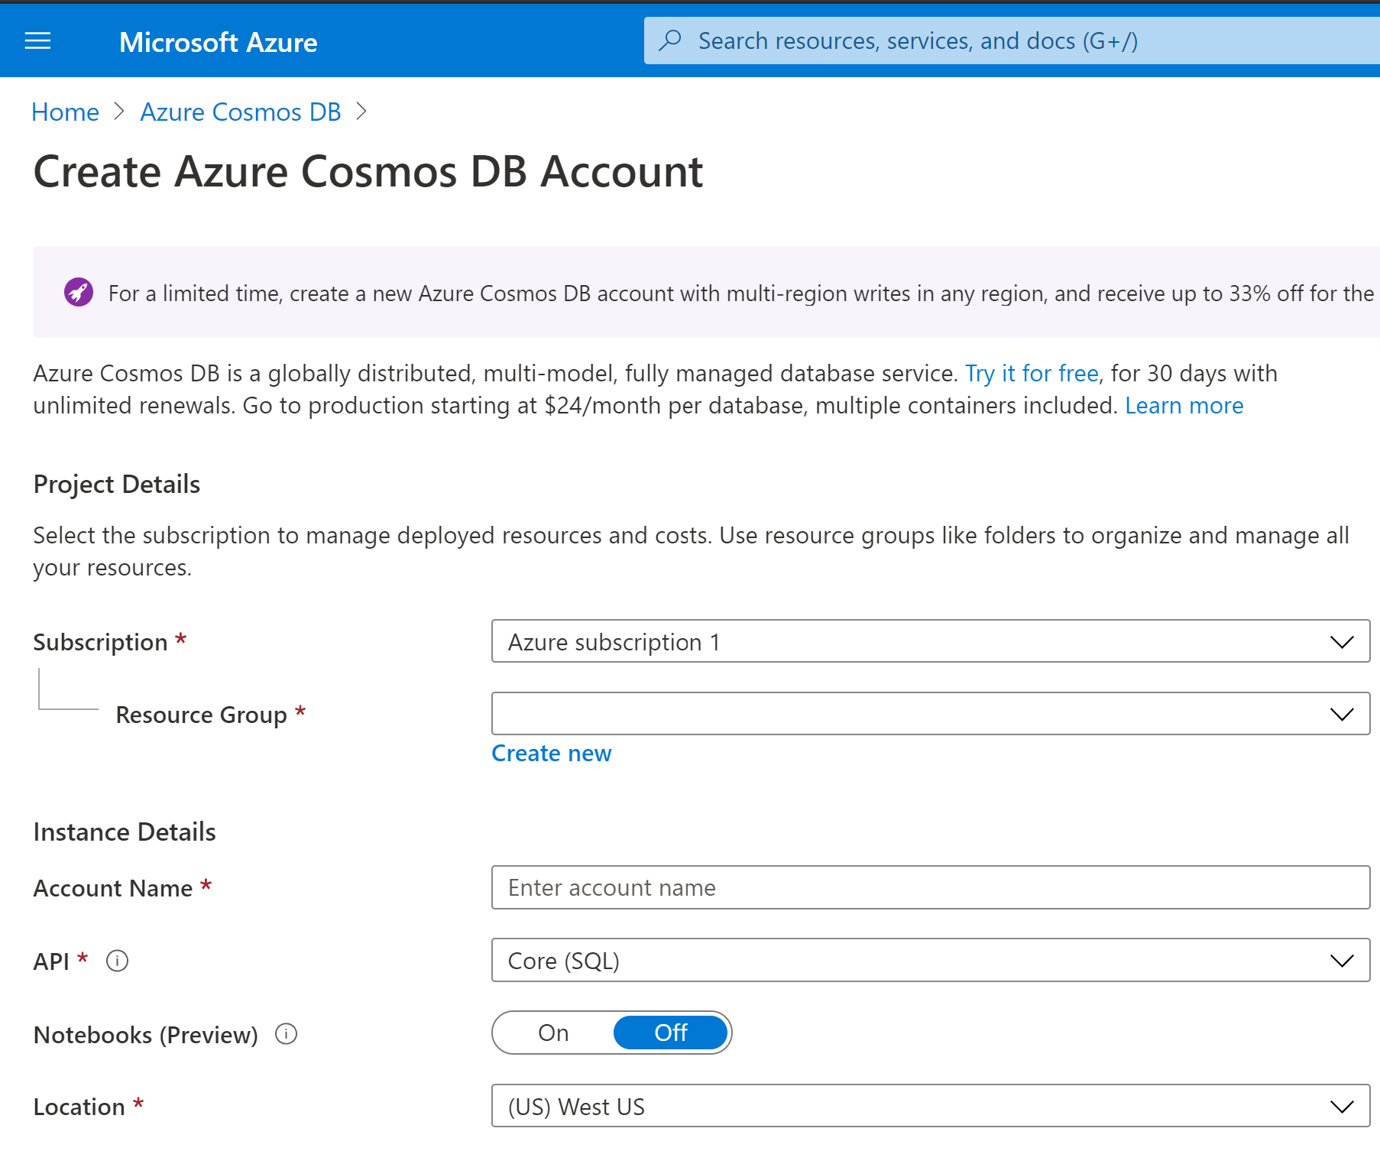Screen dimensions: 1380x1151
Task: Click the Account Name input field
Action: click(x=931, y=887)
